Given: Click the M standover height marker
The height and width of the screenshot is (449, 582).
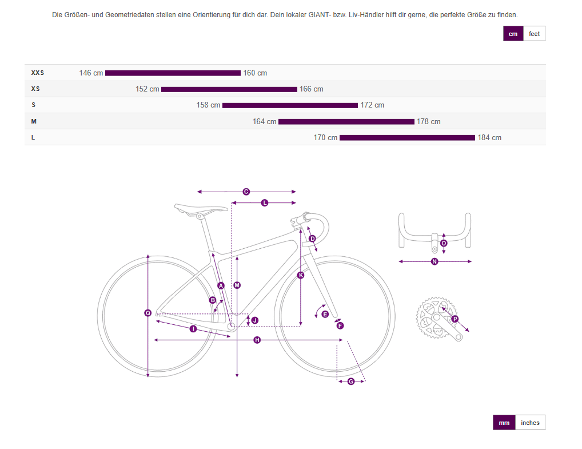Looking at the screenshot, I should click(x=237, y=285).
